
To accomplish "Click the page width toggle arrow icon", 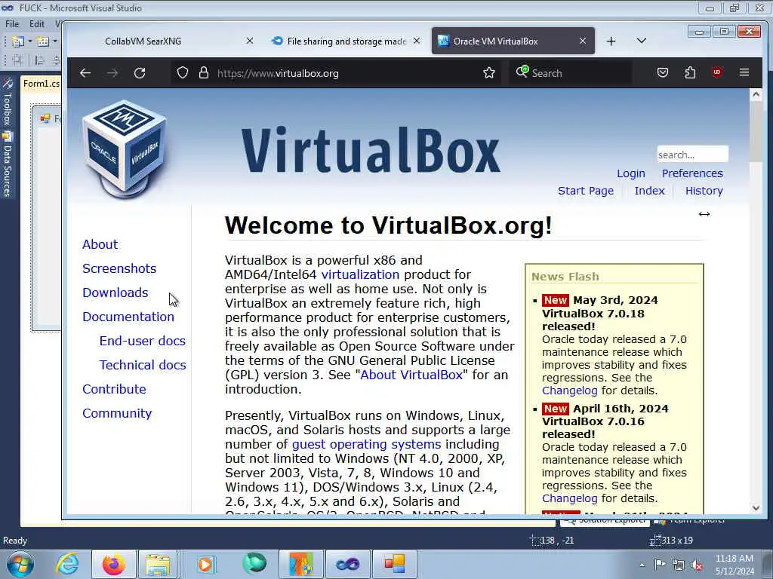I will [x=704, y=213].
